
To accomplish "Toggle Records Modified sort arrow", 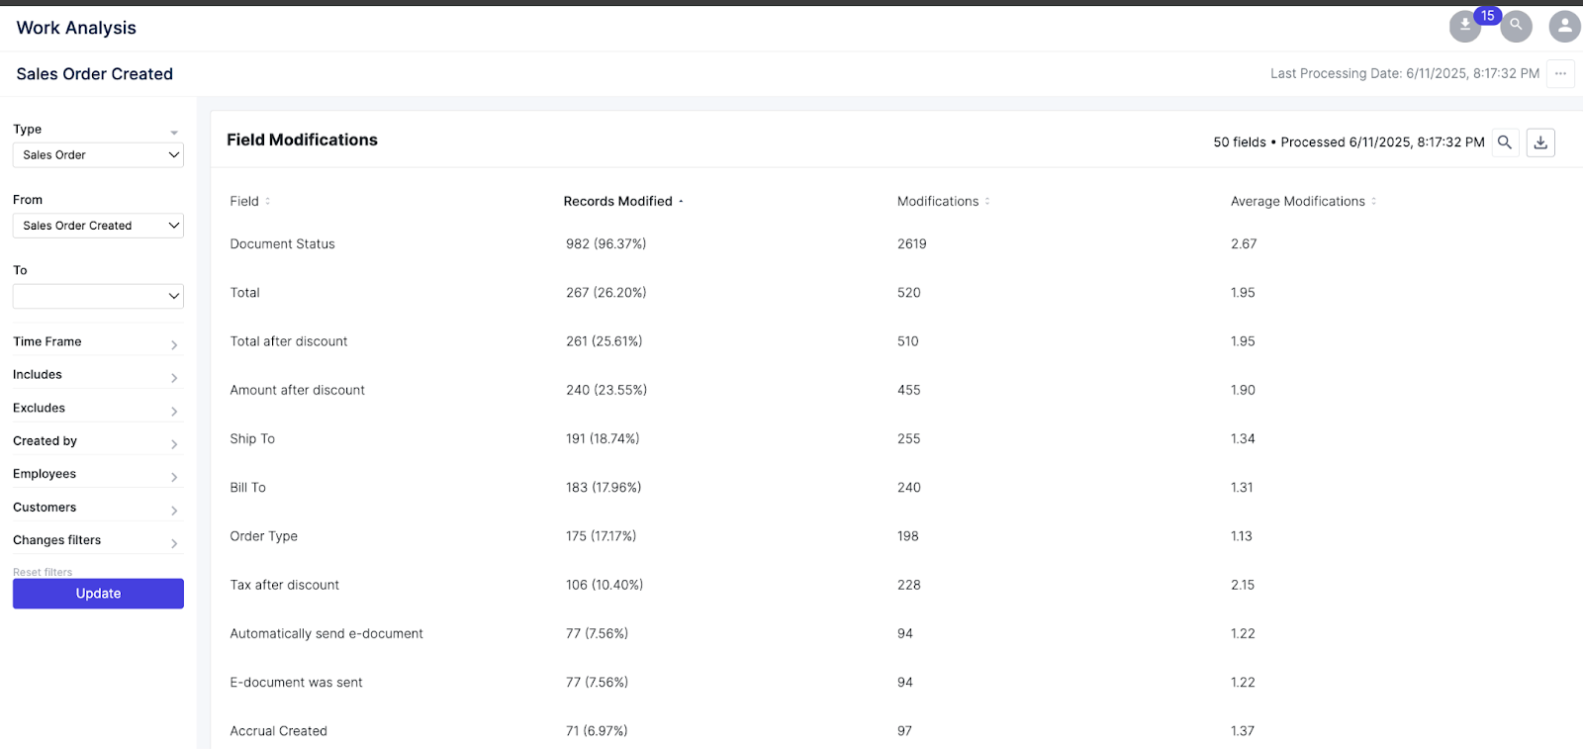I will coord(681,202).
